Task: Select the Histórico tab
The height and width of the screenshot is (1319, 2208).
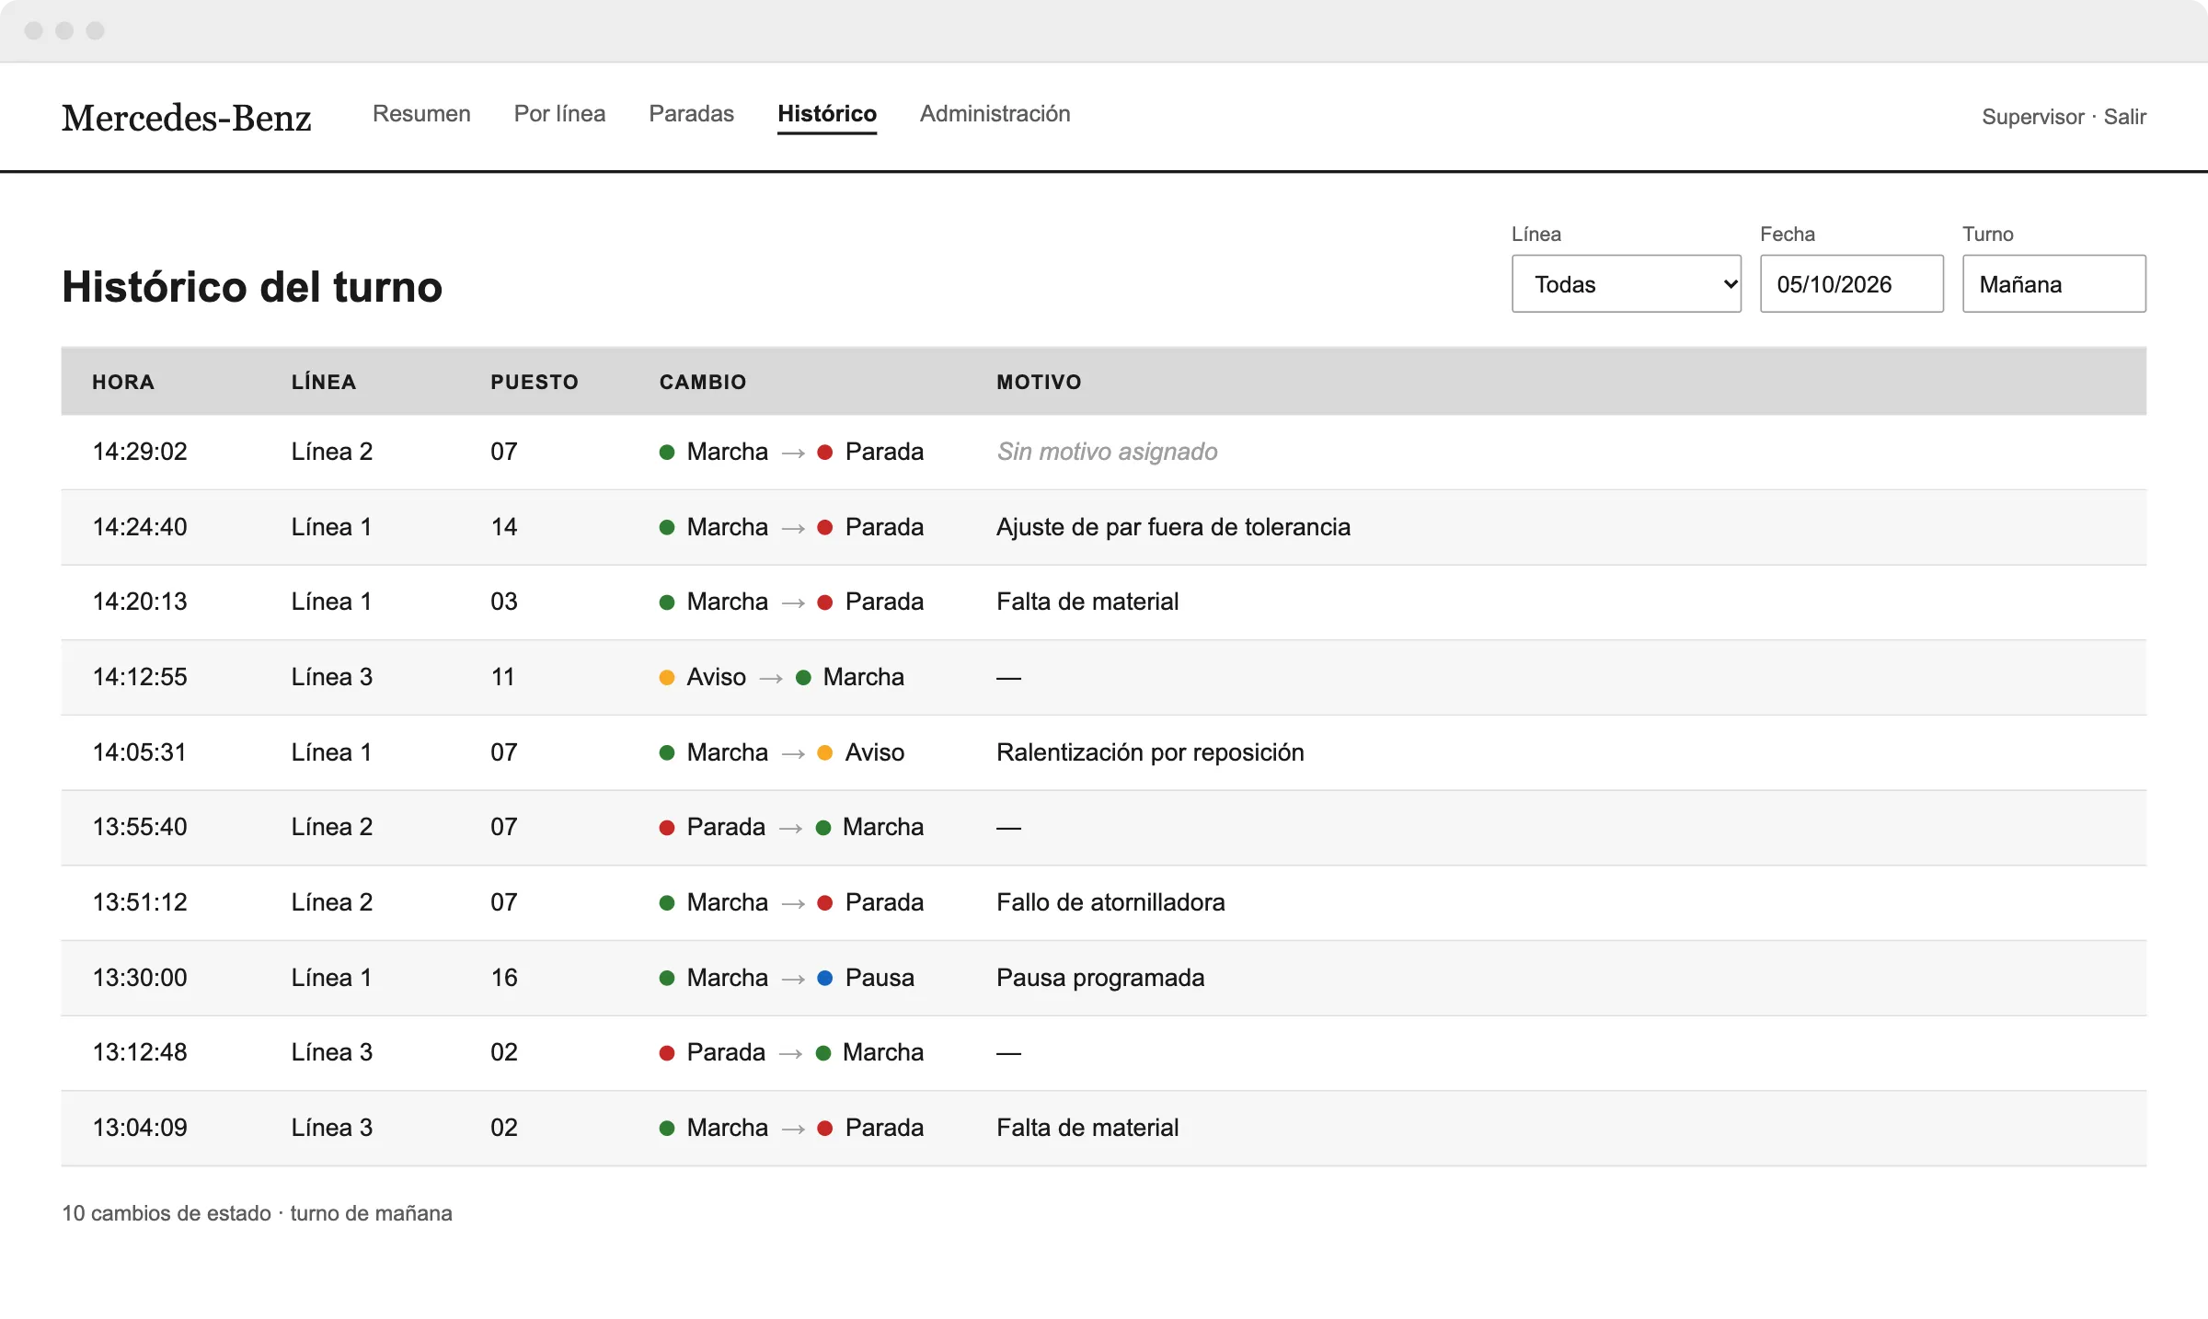Action: [826, 114]
